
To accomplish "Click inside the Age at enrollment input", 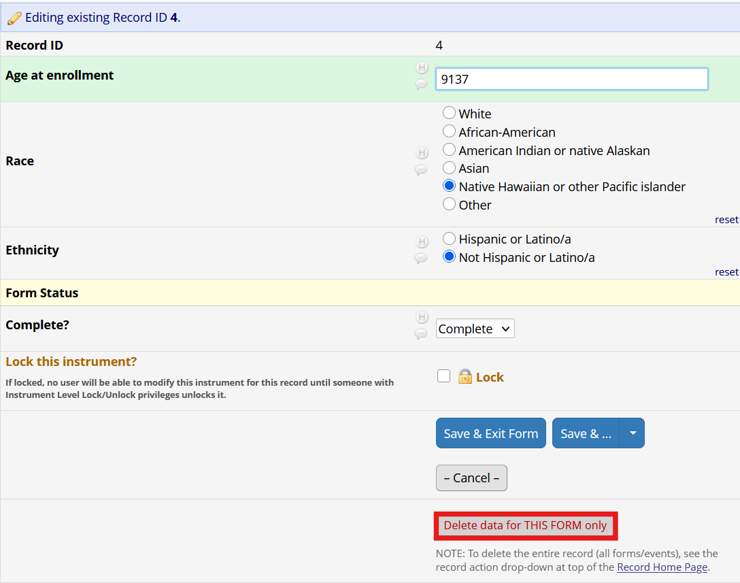I will [x=571, y=78].
